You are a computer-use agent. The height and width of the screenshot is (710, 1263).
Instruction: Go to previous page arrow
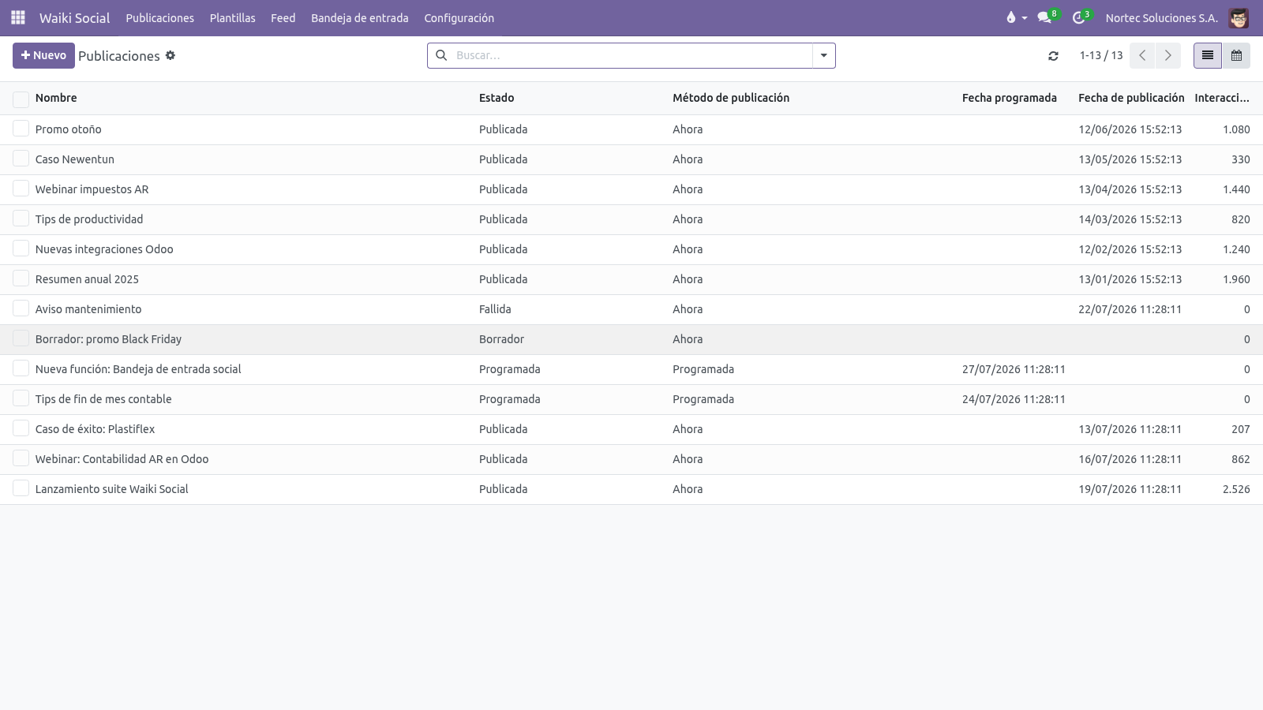pos(1142,55)
